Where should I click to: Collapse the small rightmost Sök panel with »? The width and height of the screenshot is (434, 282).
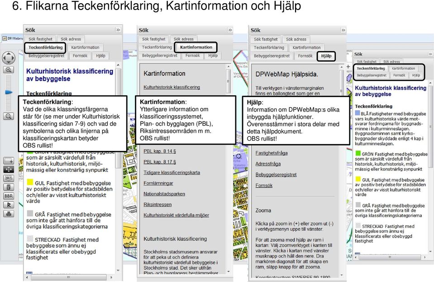click(x=430, y=54)
